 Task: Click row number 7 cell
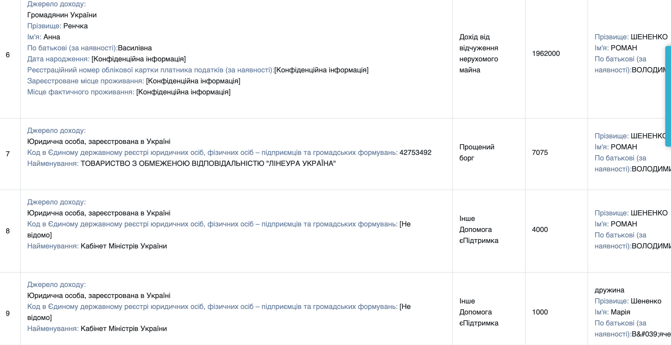coord(8,154)
